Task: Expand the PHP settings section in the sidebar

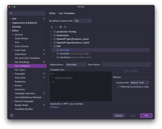Action: (10, 19)
